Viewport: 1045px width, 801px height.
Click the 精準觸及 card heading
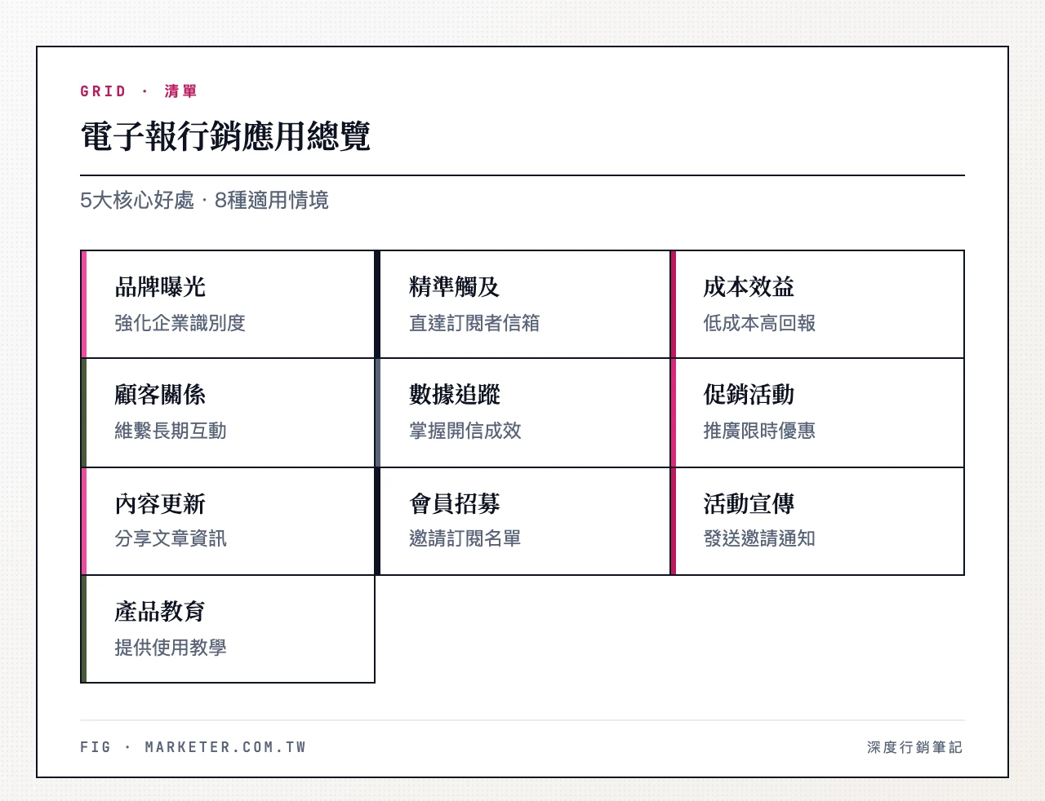point(454,287)
